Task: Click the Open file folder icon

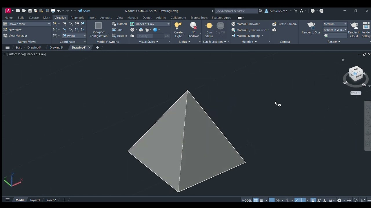Action: click(24, 11)
